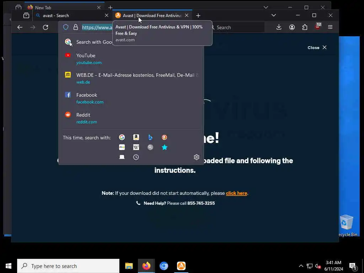Open the Avast taskbar icon
Image resolution: width=364 pixels, height=273 pixels.
click(x=181, y=266)
